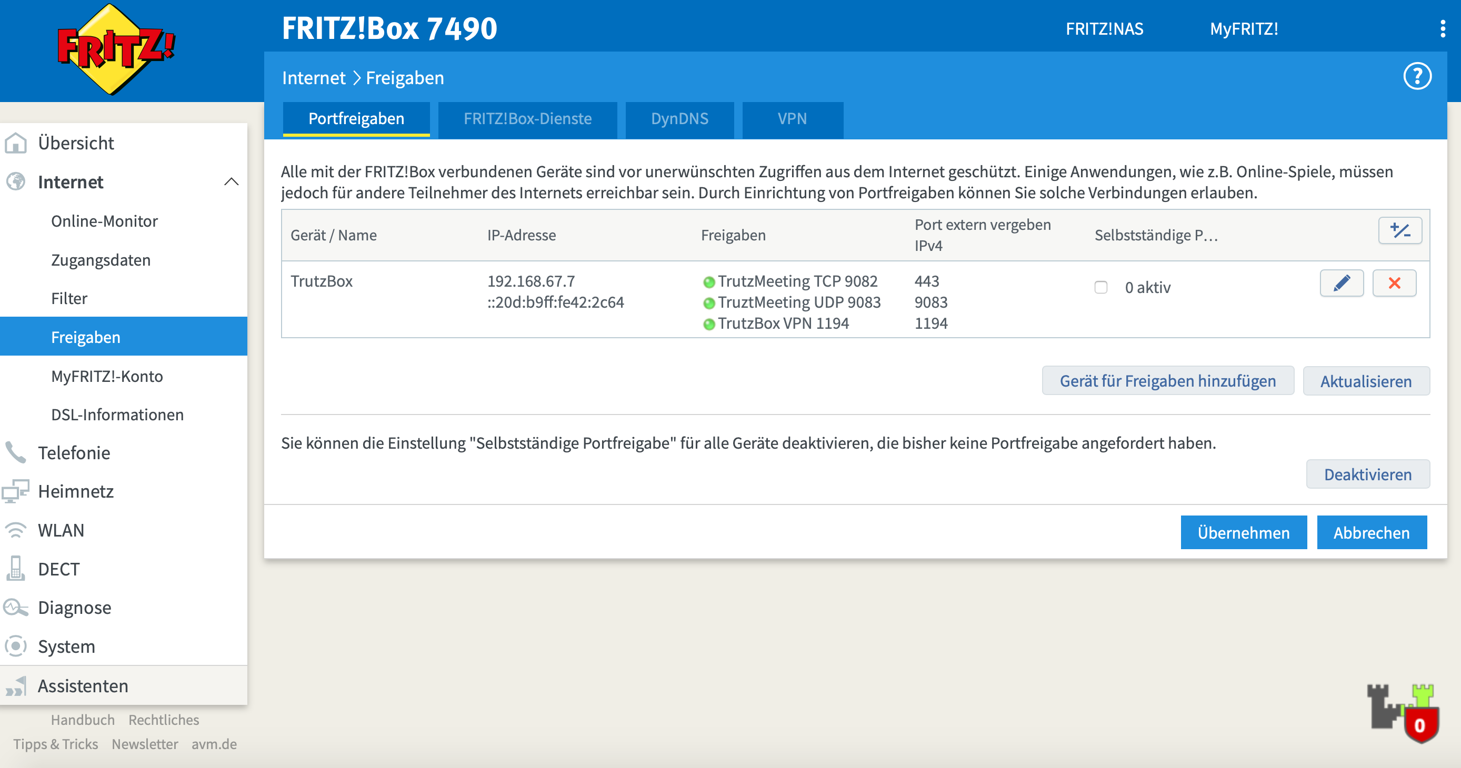
Task: Open WLAN via its wifi icon
Action: (15, 530)
